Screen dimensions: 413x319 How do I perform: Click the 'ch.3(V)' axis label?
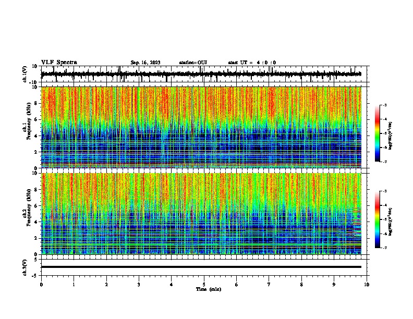tap(25, 267)
